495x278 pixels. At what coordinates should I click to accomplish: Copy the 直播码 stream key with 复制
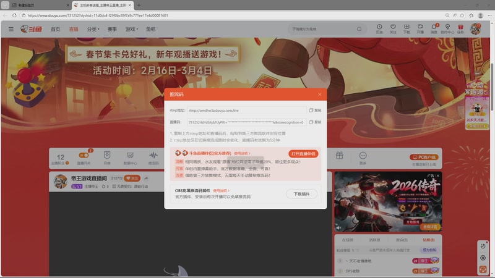315,122
